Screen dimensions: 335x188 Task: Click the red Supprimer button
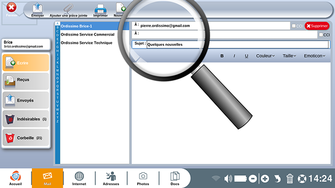[317, 26]
